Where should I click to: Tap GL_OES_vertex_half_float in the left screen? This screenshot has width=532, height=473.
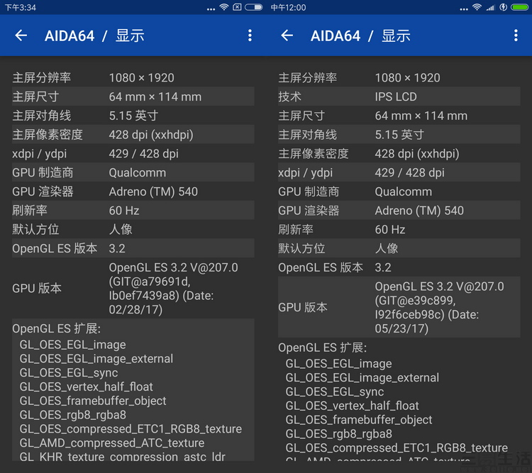tap(86, 386)
